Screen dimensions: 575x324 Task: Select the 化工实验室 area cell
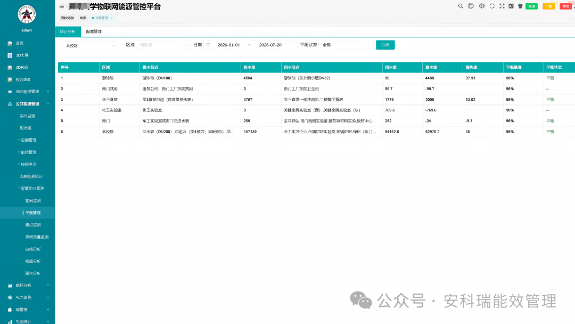point(119,110)
